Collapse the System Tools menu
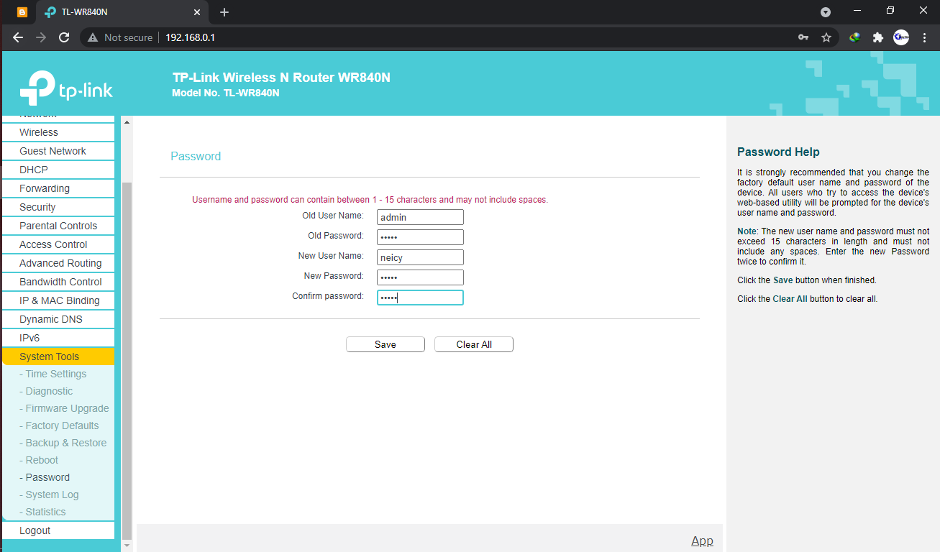This screenshot has height=552, width=940. click(58, 356)
